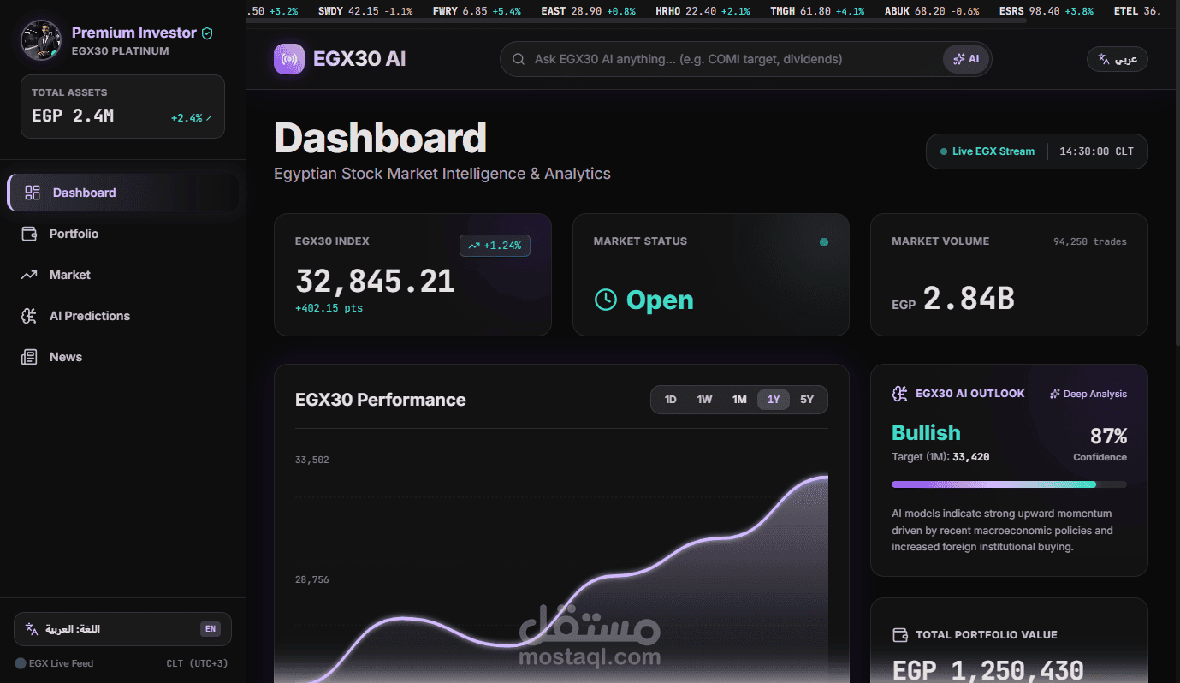Open AI Predictions from the sidebar
Viewport: 1180px width, 683px height.
(x=123, y=316)
